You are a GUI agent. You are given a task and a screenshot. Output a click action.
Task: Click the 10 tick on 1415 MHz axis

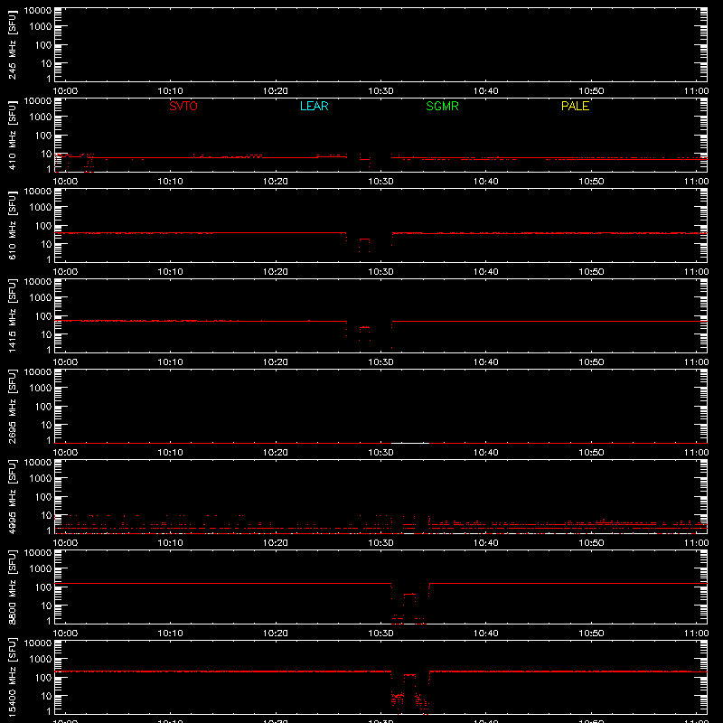[46, 334]
